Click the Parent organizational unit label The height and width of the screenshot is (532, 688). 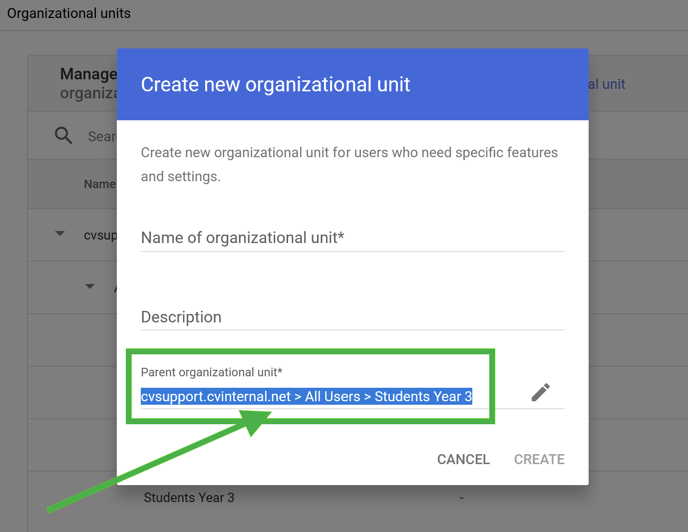click(x=212, y=372)
